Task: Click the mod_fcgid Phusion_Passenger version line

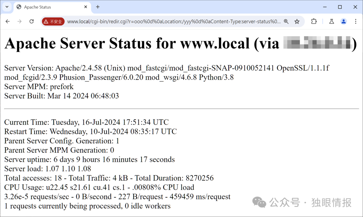Action: tap(119, 77)
